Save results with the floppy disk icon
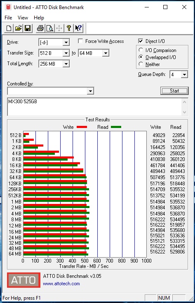 point(28,28)
